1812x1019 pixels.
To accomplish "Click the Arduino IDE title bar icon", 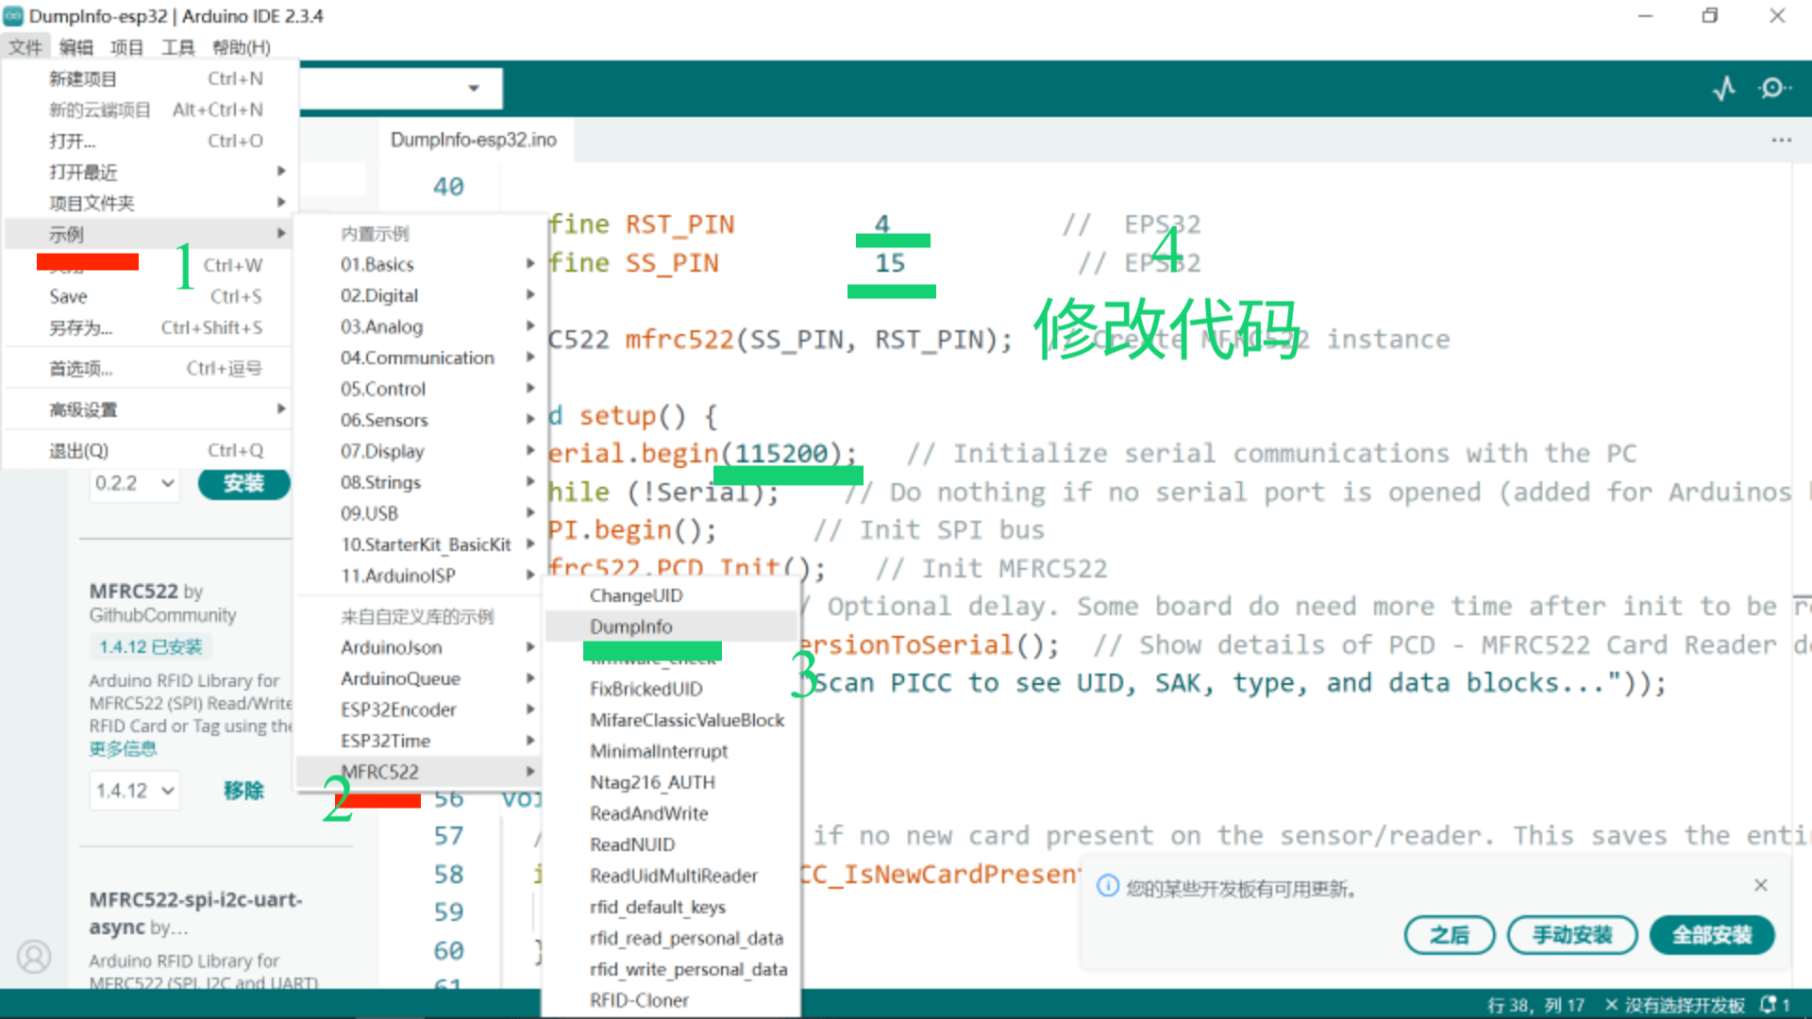I will click(x=13, y=16).
